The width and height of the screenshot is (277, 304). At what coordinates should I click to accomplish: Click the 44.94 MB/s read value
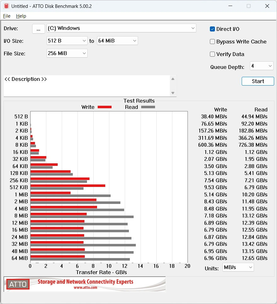[254, 116]
